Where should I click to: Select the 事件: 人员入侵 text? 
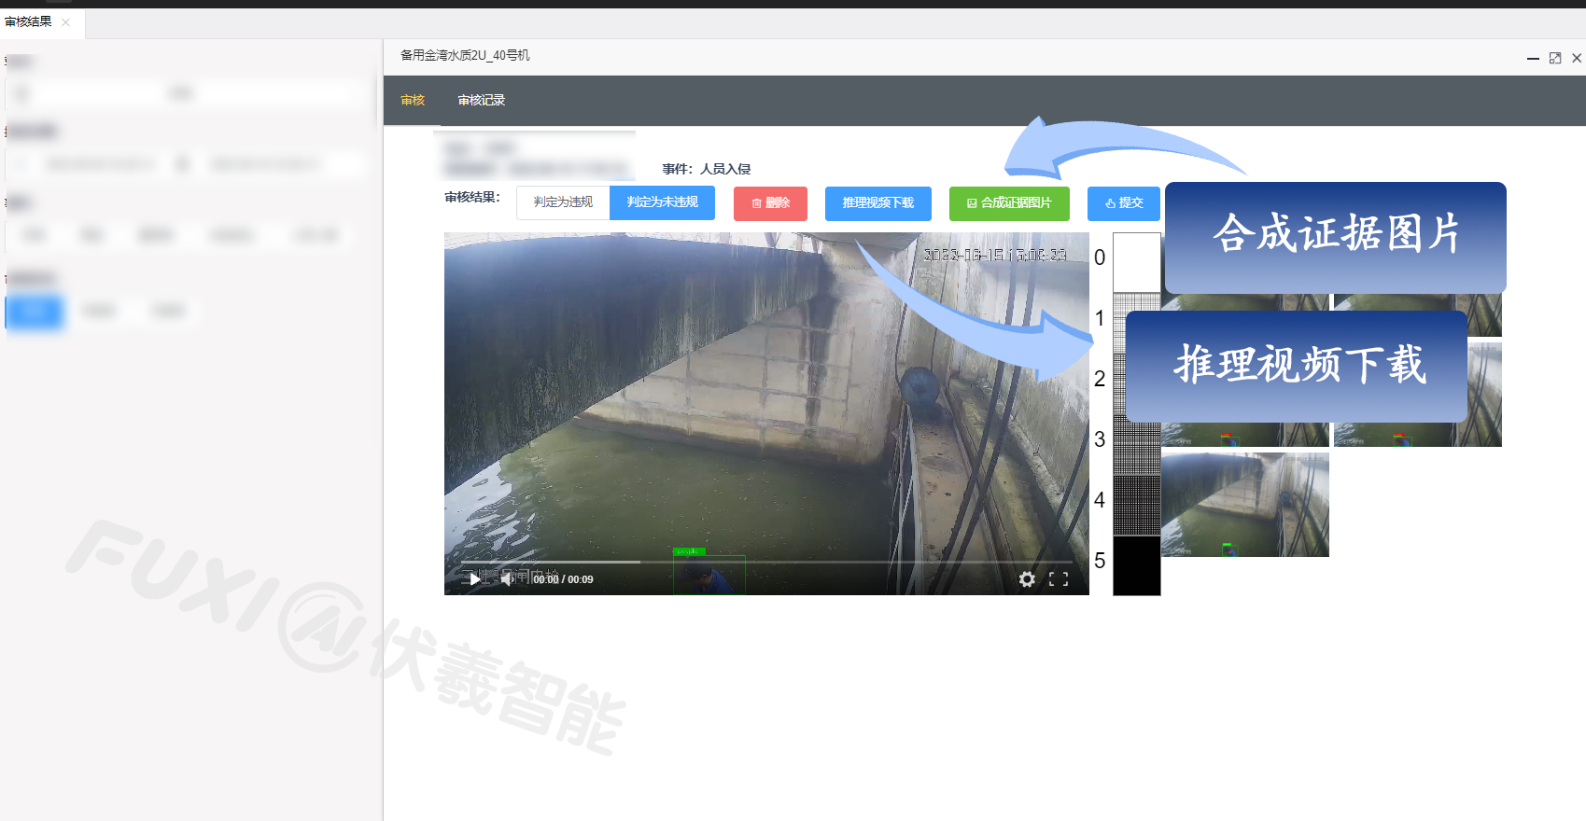point(707,169)
